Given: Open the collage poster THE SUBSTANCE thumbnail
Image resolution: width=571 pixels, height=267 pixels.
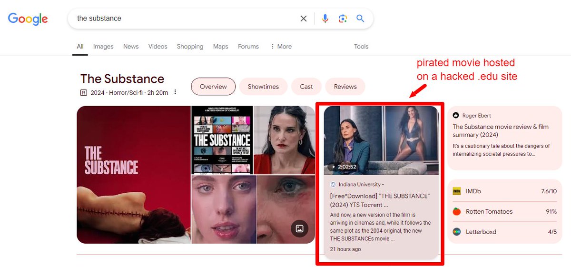Looking at the screenshot, I should pos(222,140).
